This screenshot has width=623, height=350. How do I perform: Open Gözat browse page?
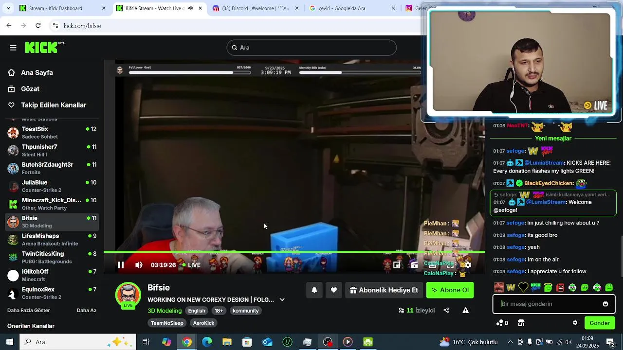pyautogui.click(x=30, y=89)
